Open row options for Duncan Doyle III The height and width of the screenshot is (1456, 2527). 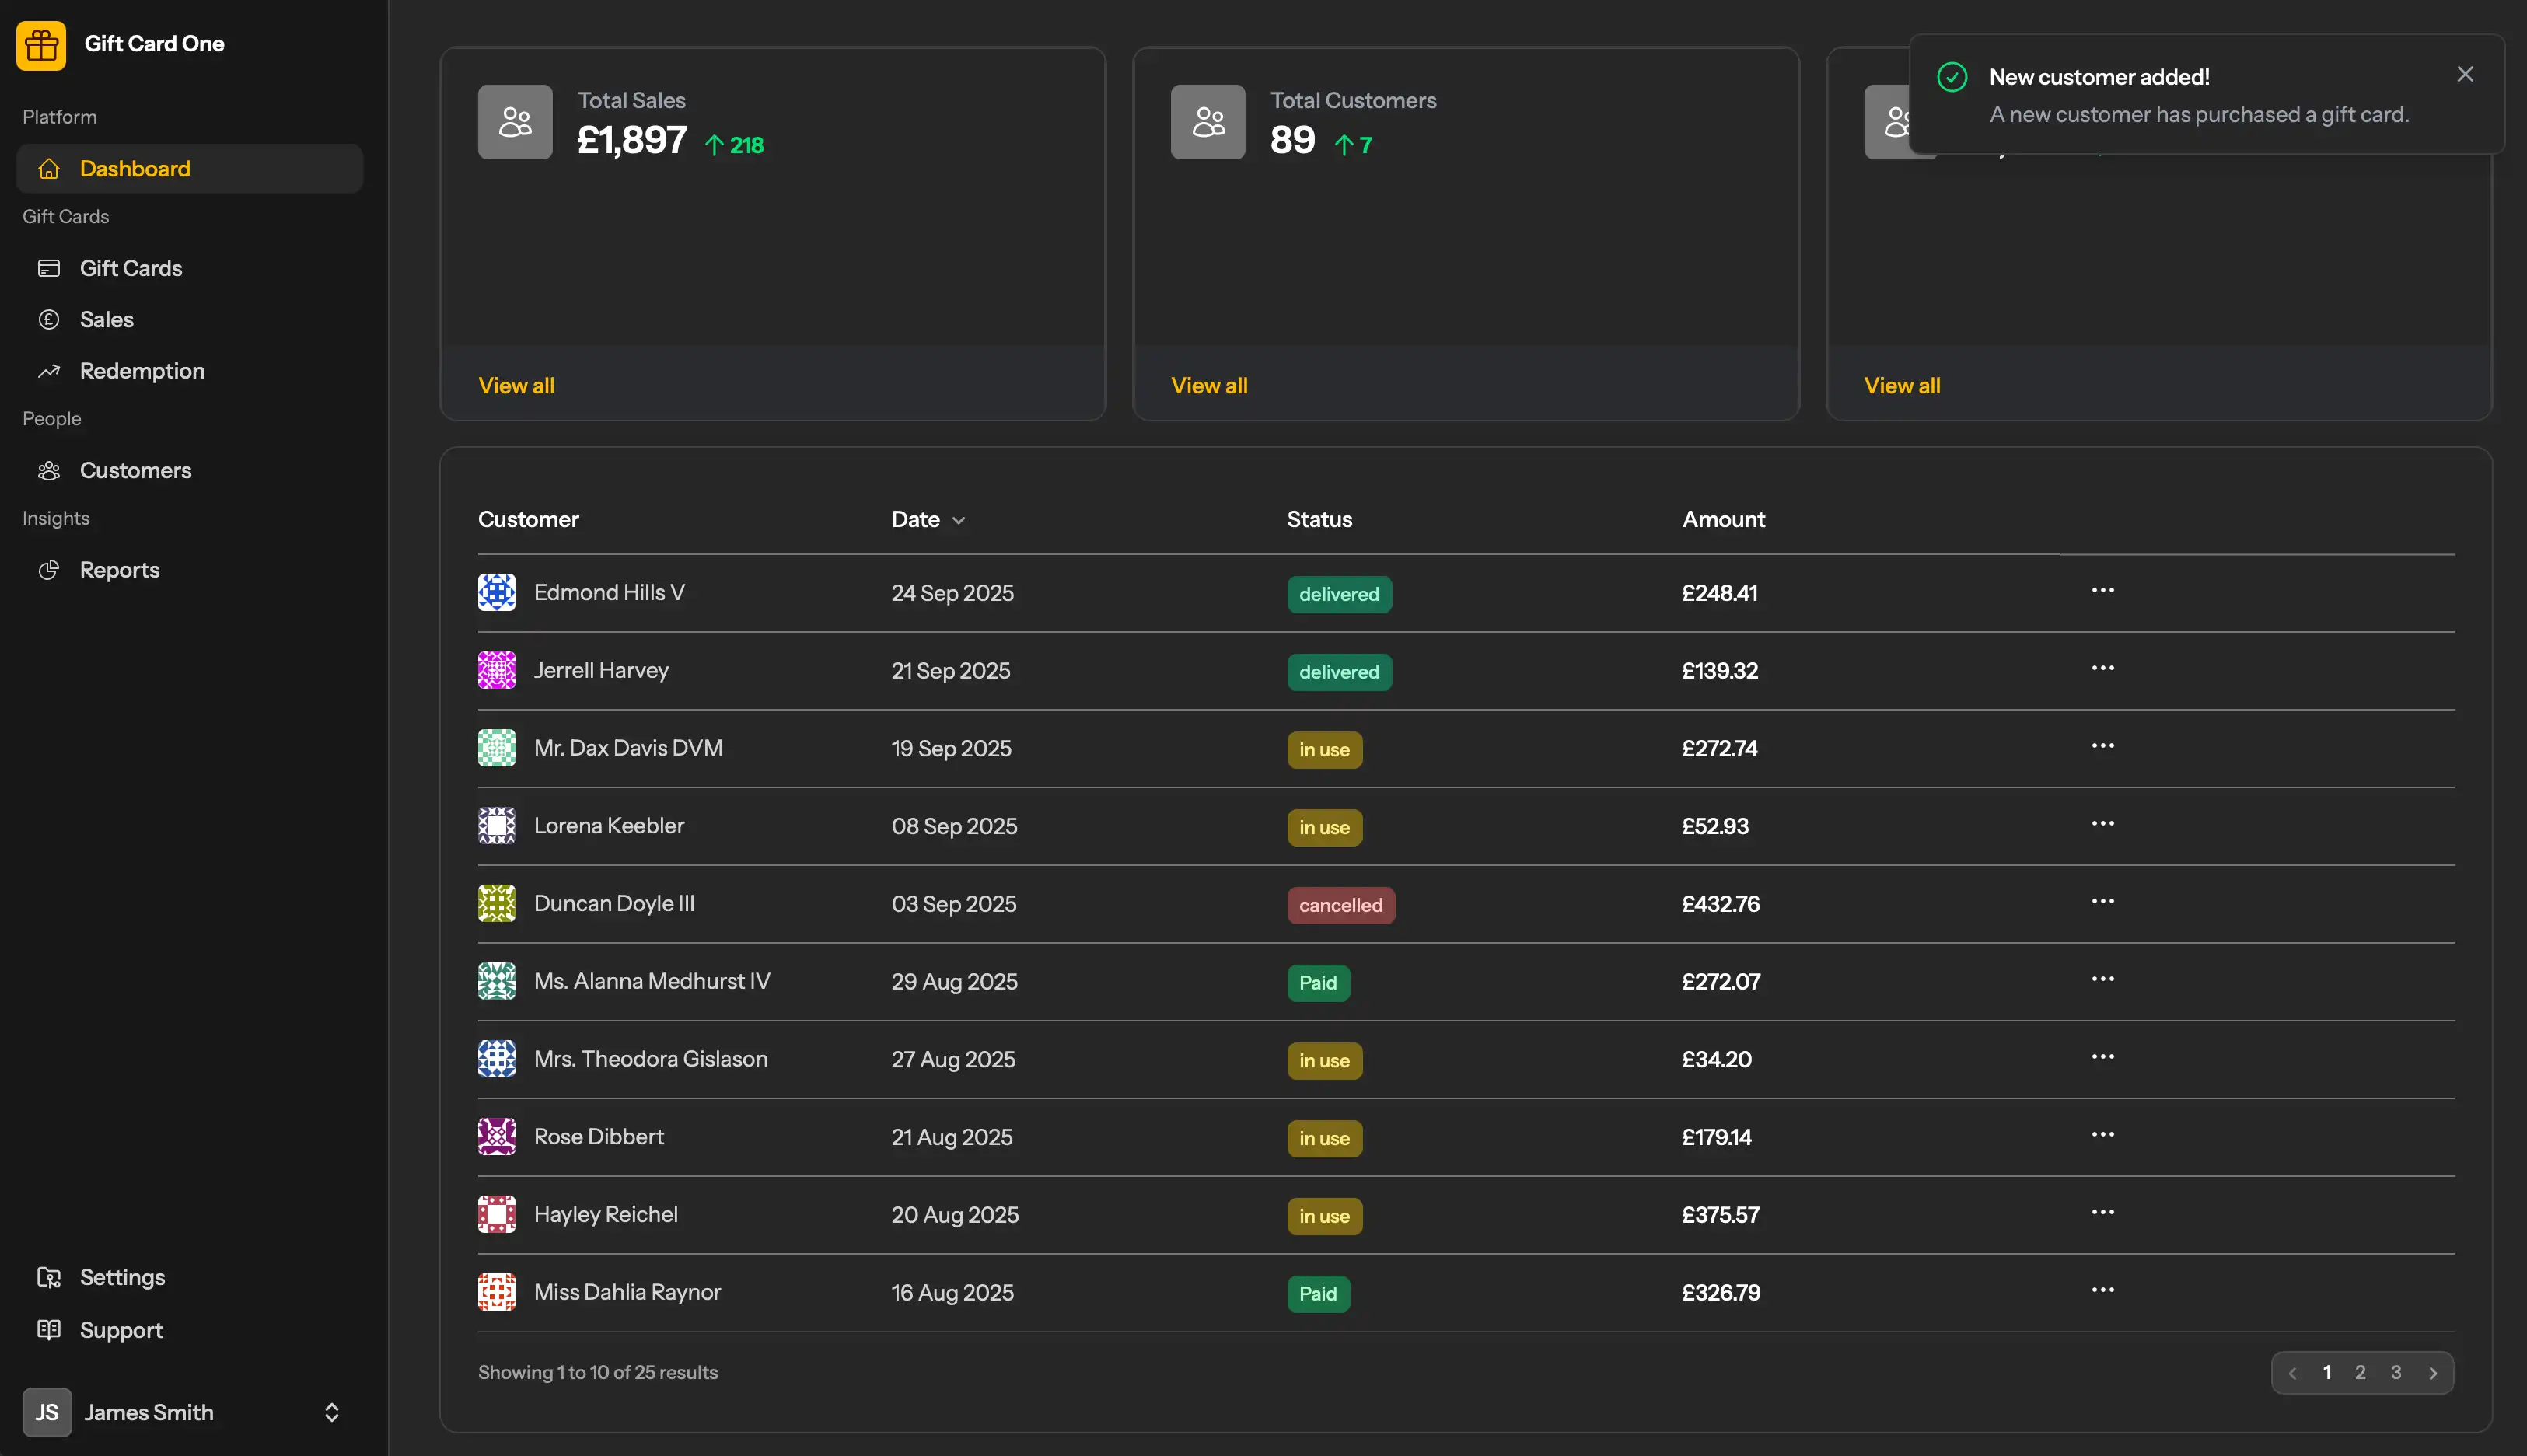[2102, 902]
